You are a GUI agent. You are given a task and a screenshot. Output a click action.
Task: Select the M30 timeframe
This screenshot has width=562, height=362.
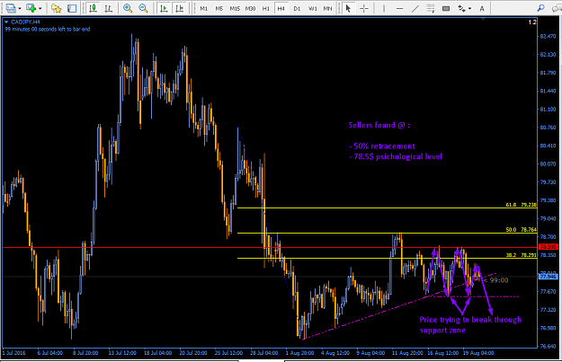250,8
